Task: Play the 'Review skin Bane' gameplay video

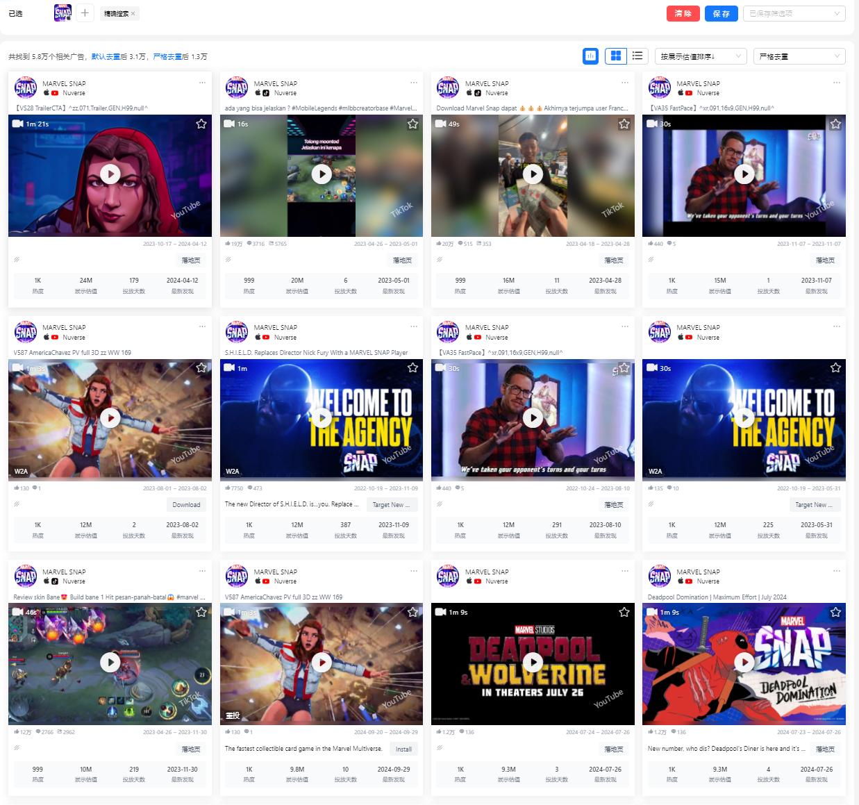Action: tap(110, 662)
